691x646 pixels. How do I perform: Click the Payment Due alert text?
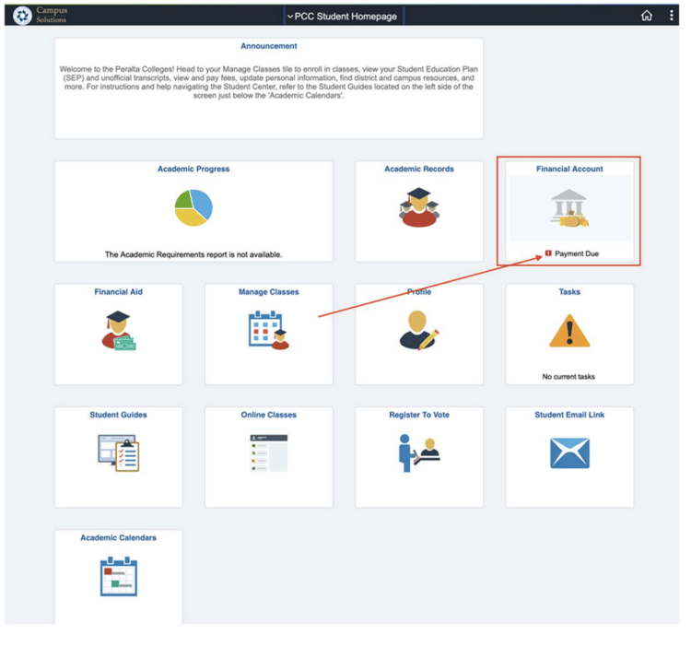576,253
